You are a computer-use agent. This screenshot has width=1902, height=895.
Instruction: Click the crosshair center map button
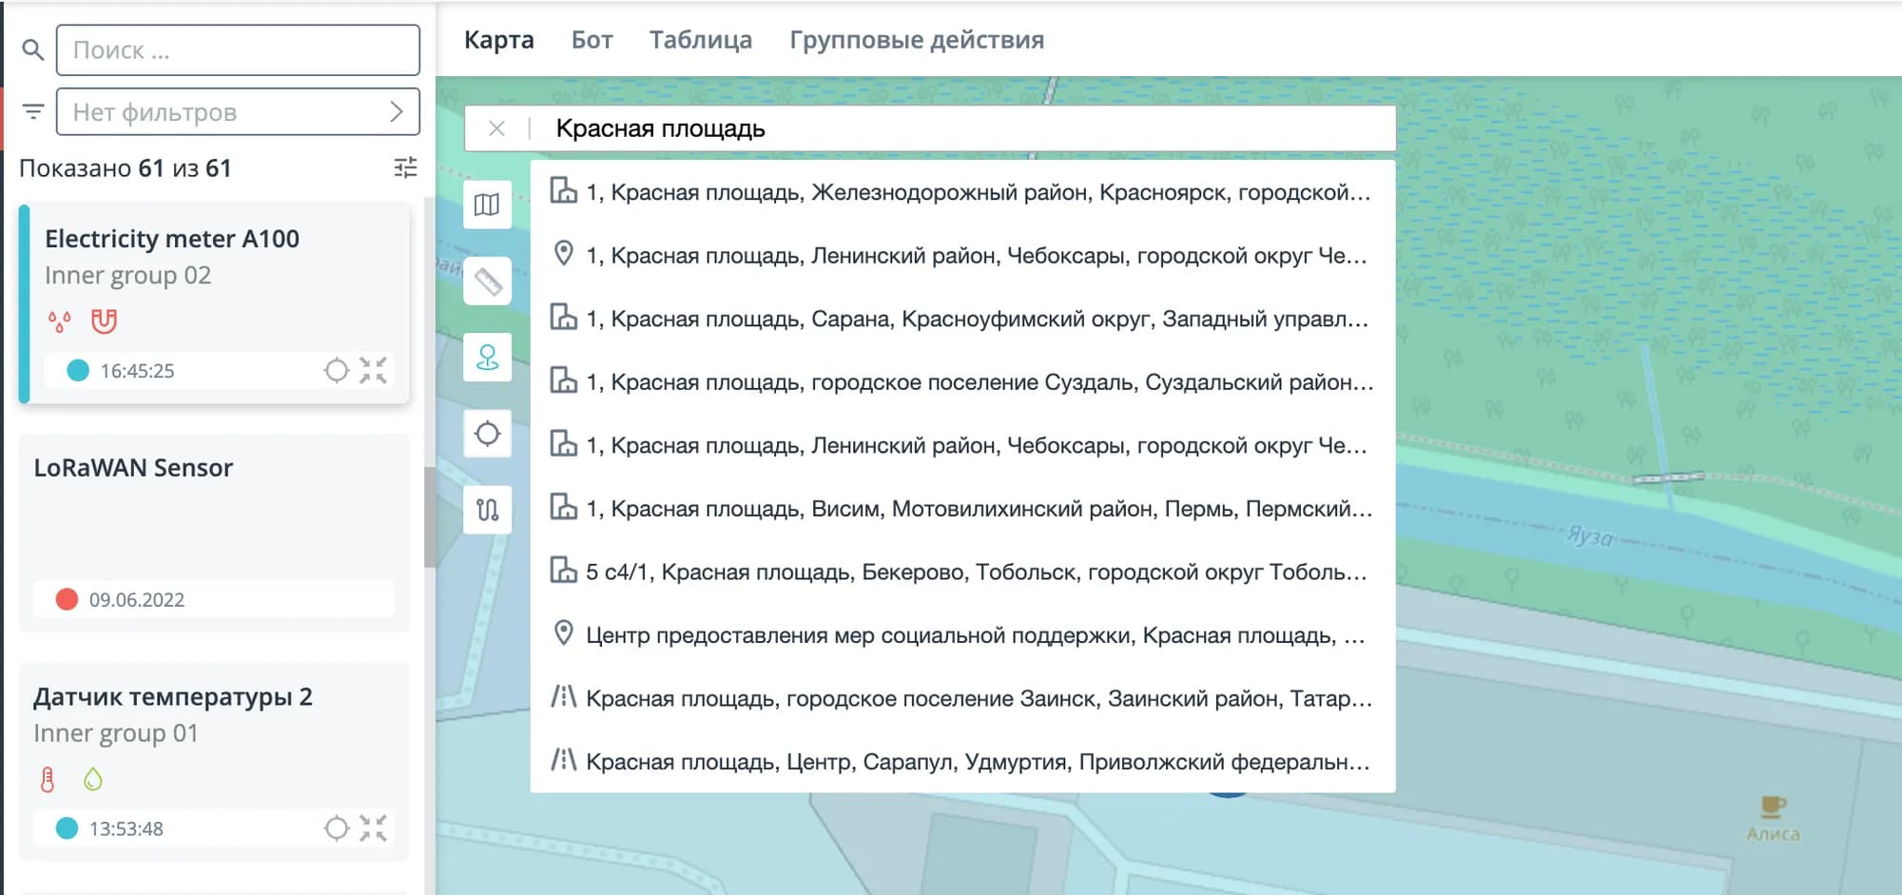(487, 434)
